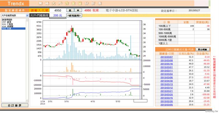Click the 電子中游-LCD-STN面板 industry label
219x113 pixels.
(x=122, y=10)
